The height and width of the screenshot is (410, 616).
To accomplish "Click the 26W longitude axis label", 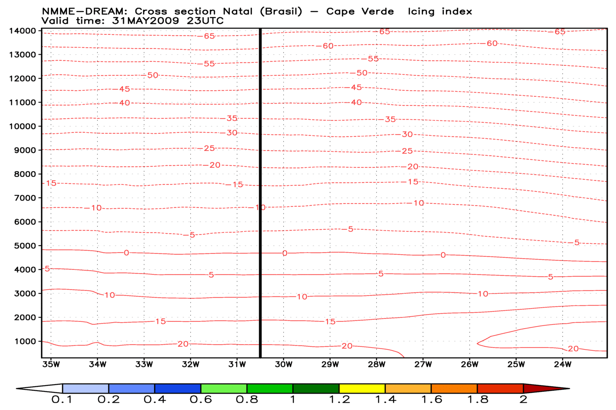I will tap(470, 364).
